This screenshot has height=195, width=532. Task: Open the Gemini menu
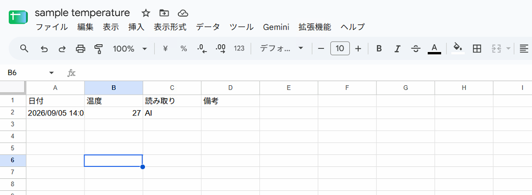[x=276, y=27]
